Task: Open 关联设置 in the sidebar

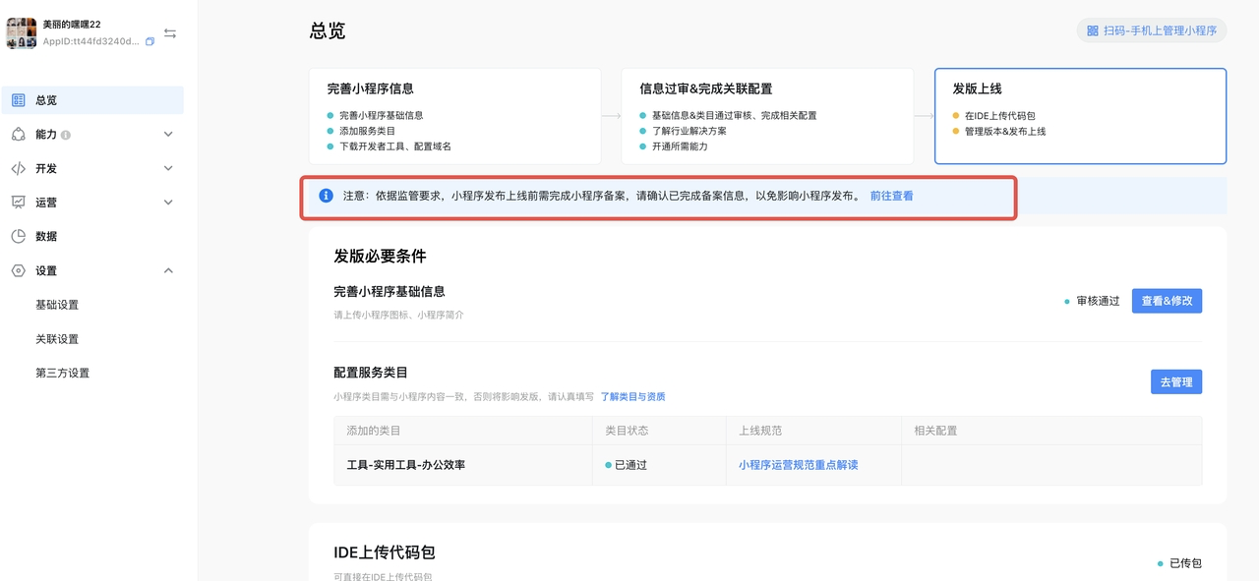Action: point(57,339)
